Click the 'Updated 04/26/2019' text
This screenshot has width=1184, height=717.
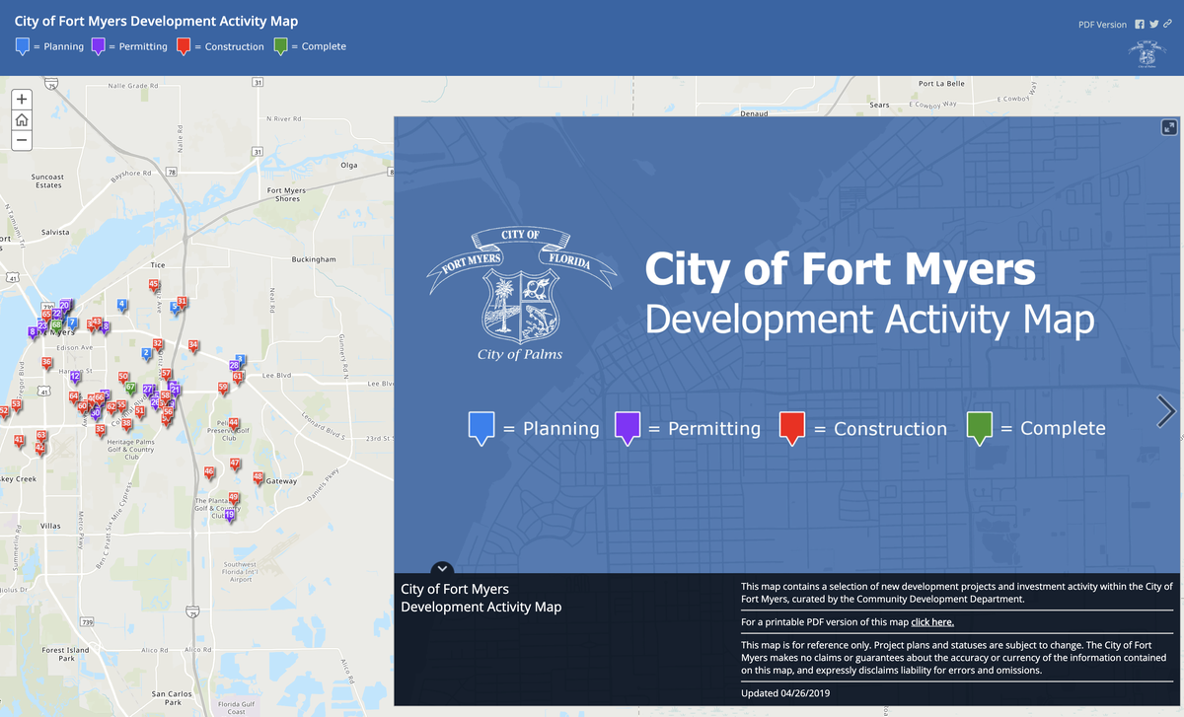pos(784,693)
